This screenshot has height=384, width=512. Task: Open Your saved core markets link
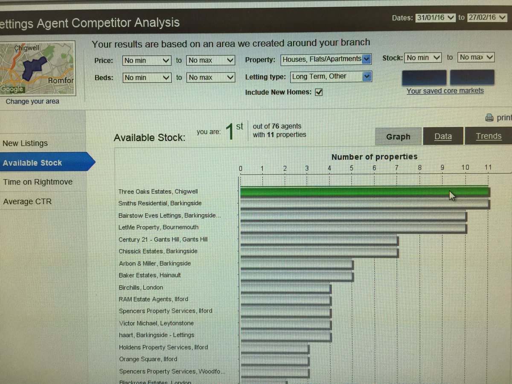445,90
